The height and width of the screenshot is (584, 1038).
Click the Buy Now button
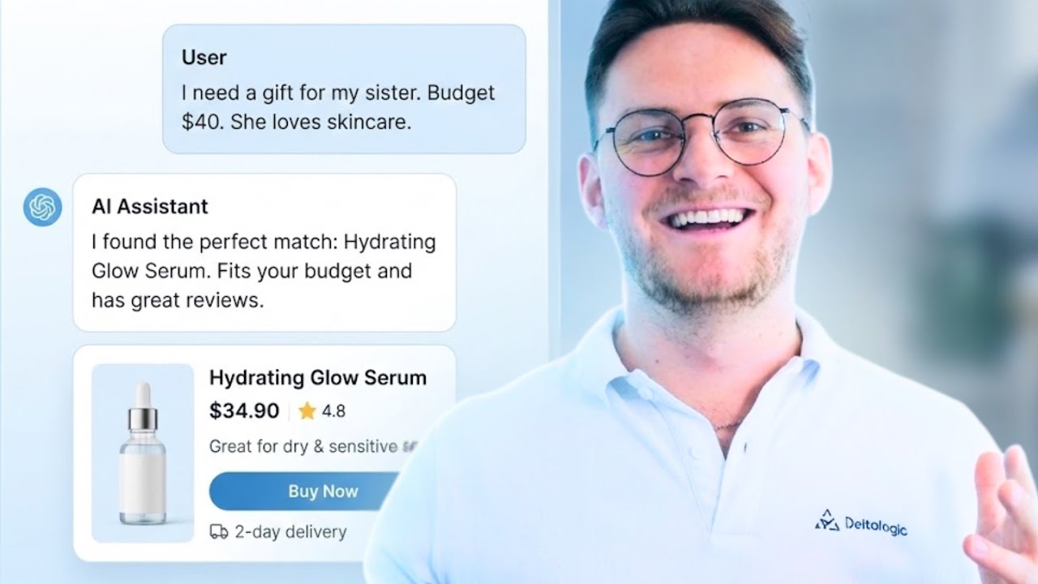tap(307, 491)
